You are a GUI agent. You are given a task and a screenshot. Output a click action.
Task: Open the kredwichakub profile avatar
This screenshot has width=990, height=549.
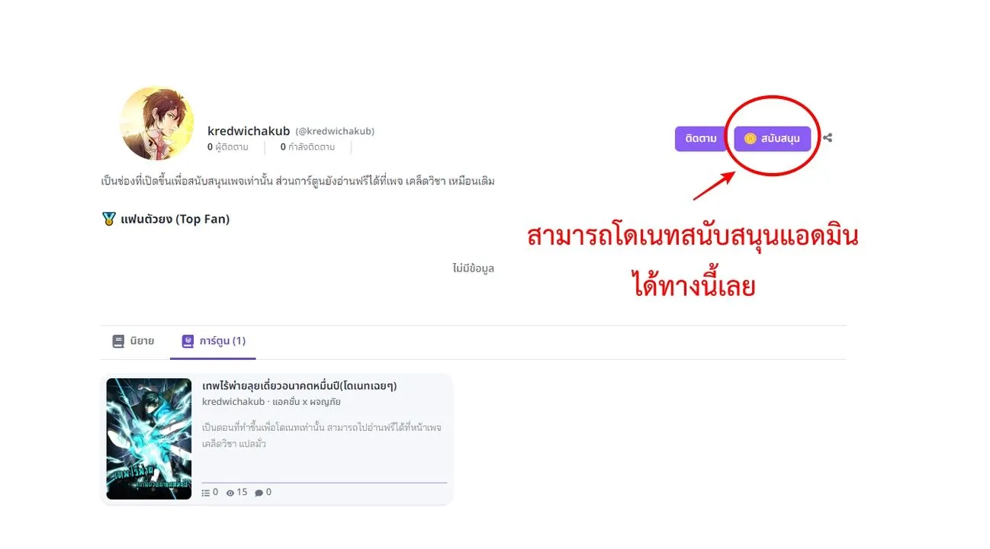(157, 124)
